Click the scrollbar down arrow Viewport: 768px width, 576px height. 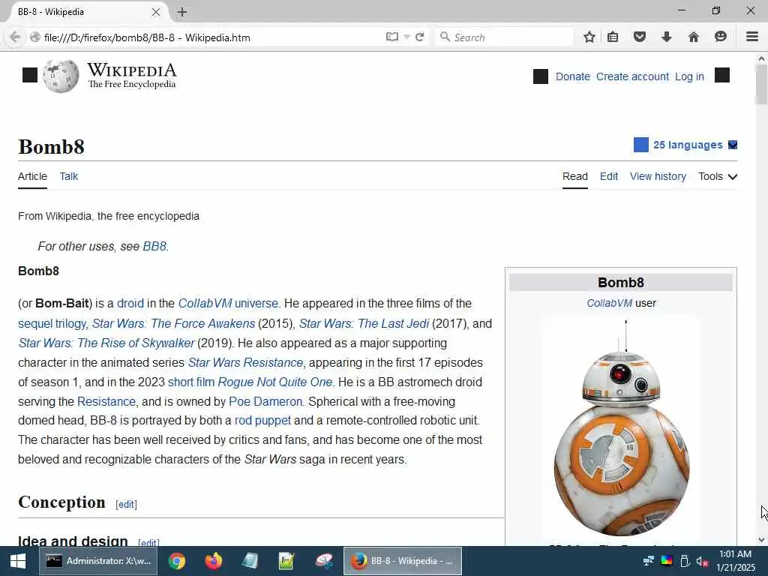pos(760,540)
